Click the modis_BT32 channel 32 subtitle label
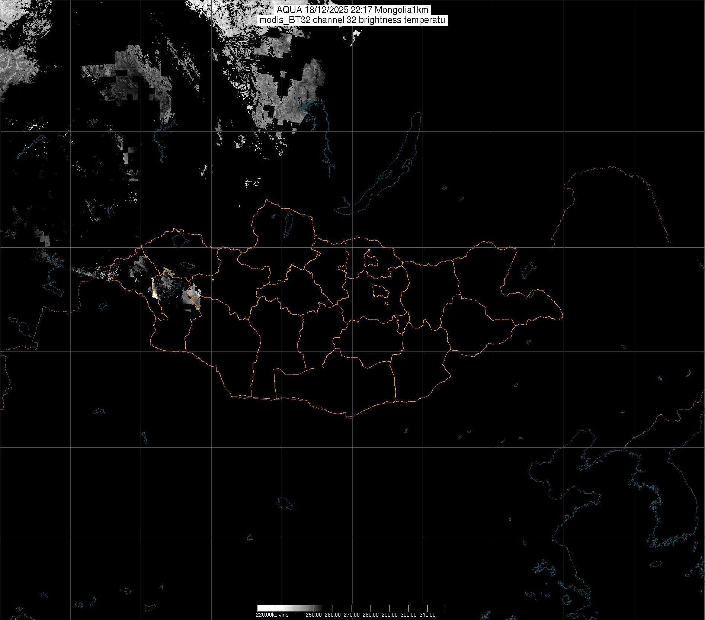This screenshot has width=705, height=620. (352, 20)
